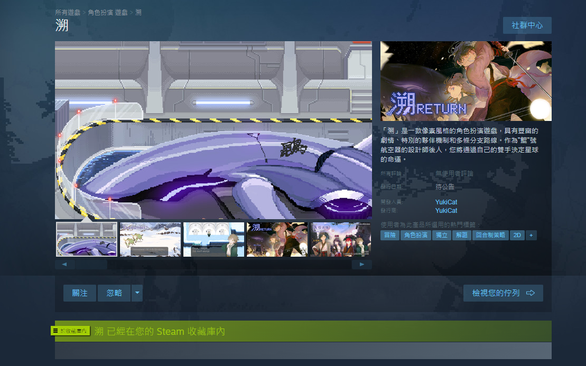Click the plus icon to add a tag
The image size is (586, 366).
click(x=531, y=236)
